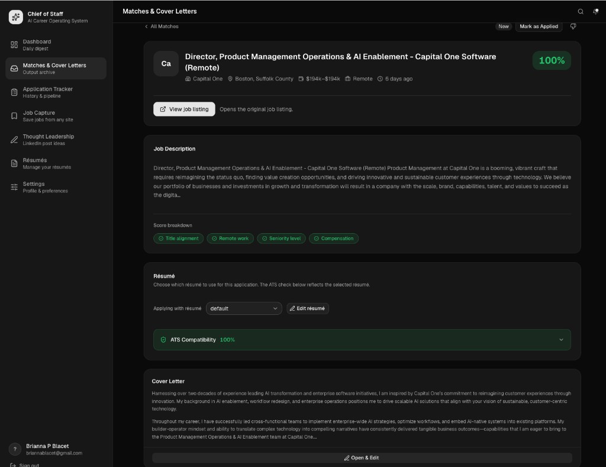Click the question mark avatar icon
The width and height of the screenshot is (606, 467).
[15, 449]
